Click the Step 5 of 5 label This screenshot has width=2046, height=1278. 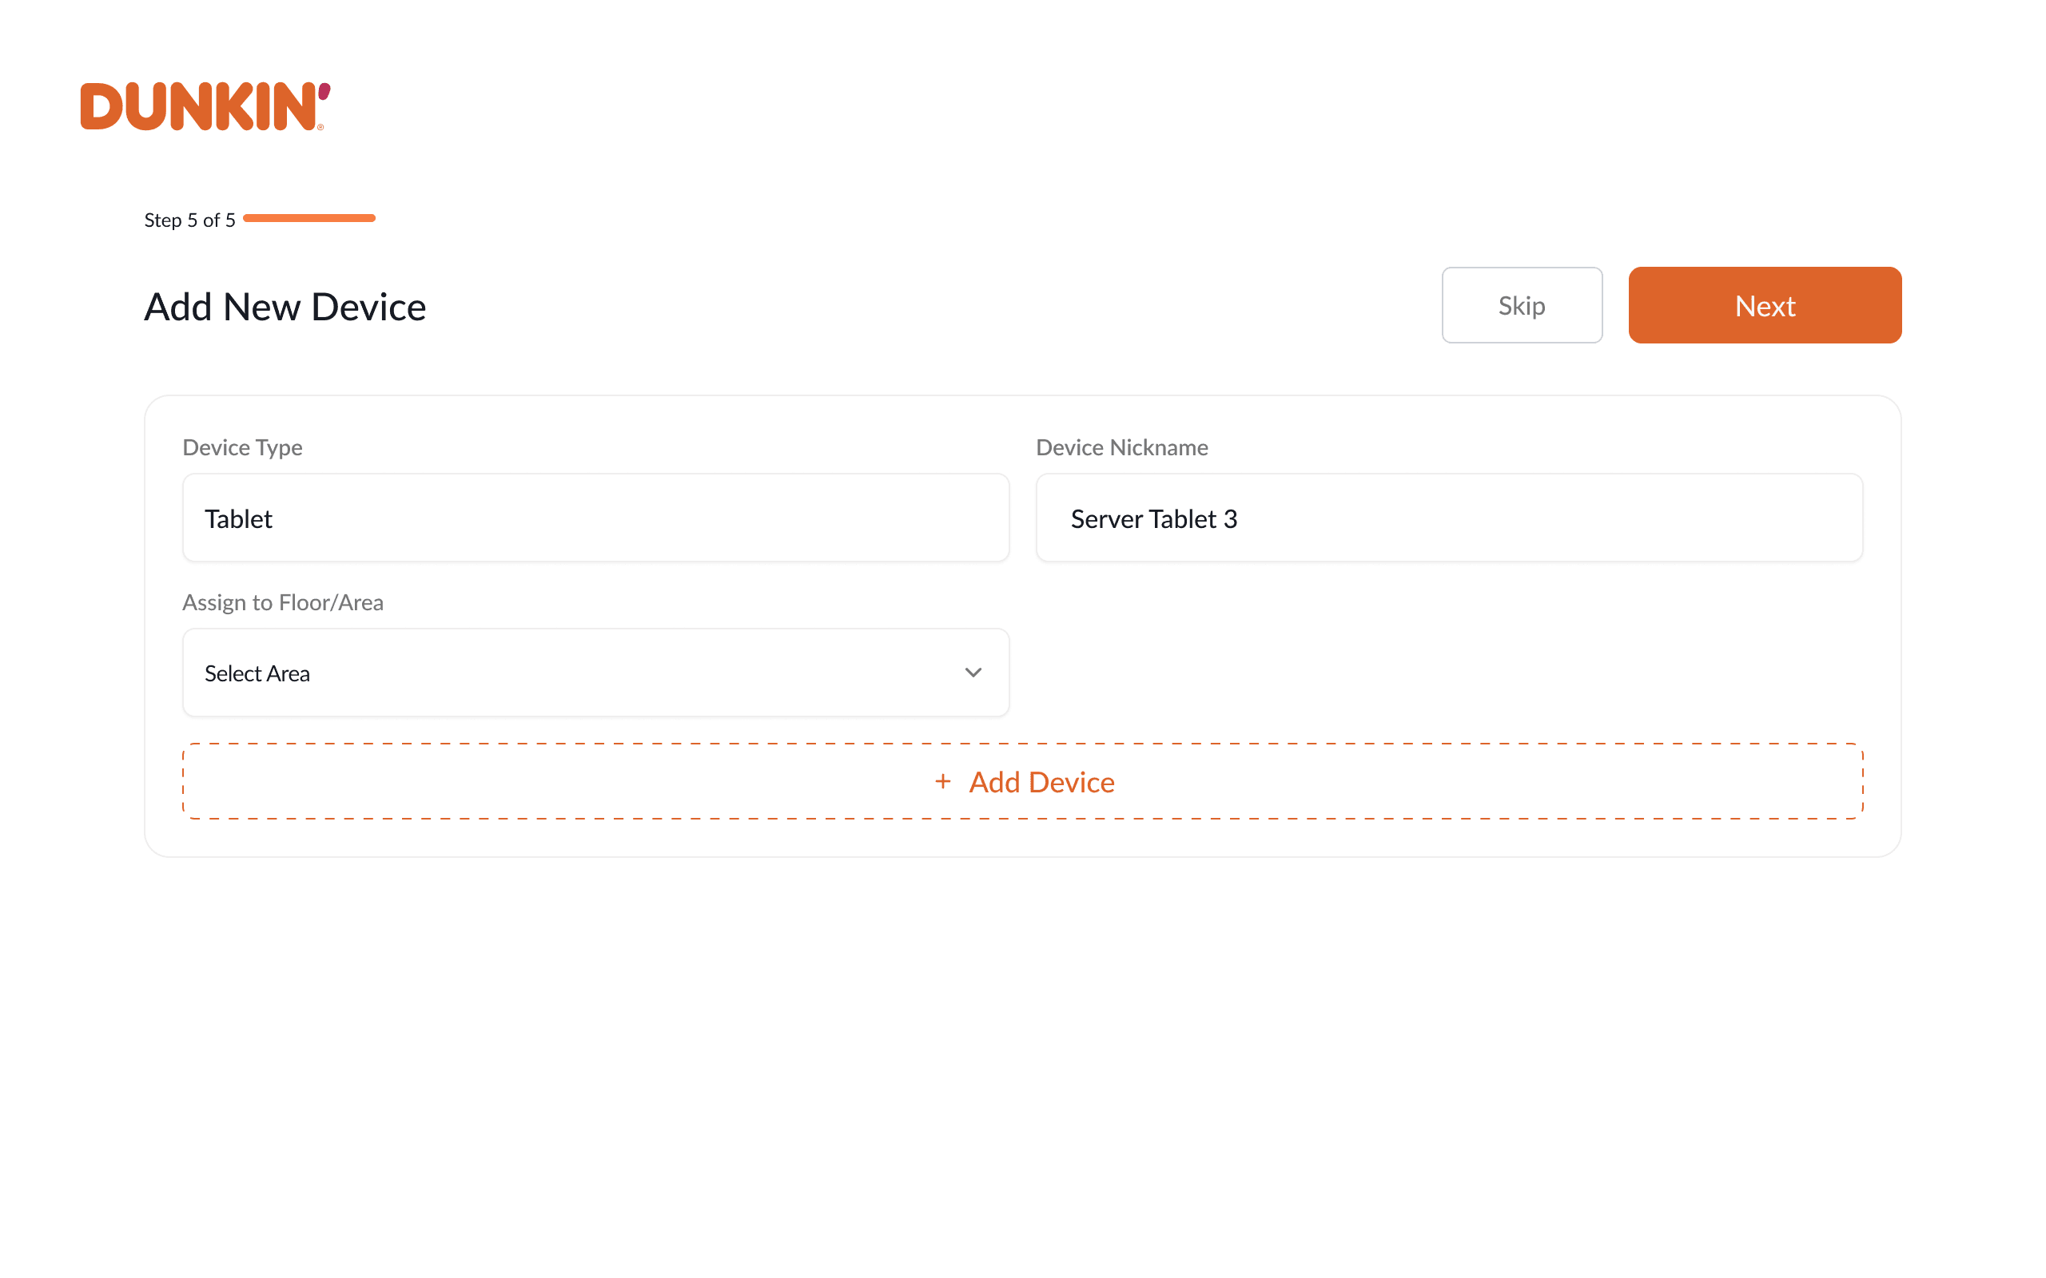(x=189, y=219)
